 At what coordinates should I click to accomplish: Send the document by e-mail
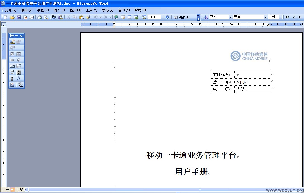tap(32, 17)
